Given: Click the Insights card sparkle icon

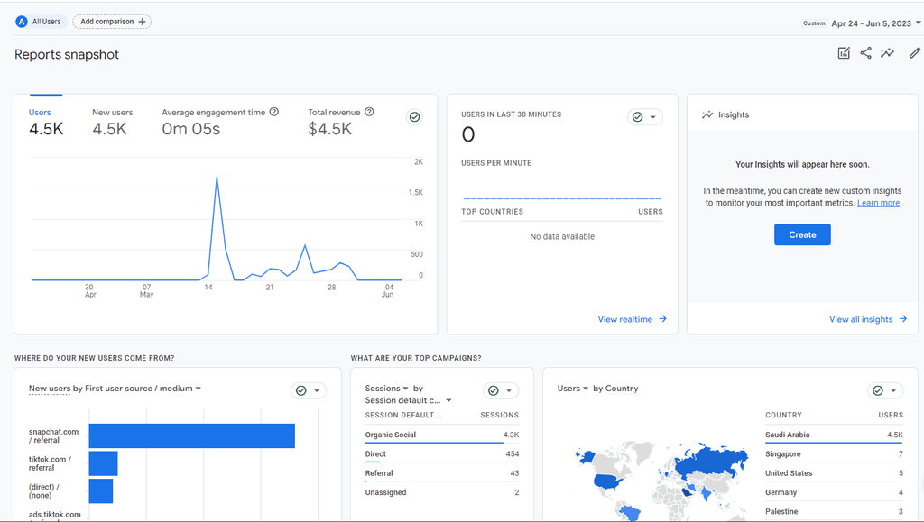Looking at the screenshot, I should (x=707, y=114).
